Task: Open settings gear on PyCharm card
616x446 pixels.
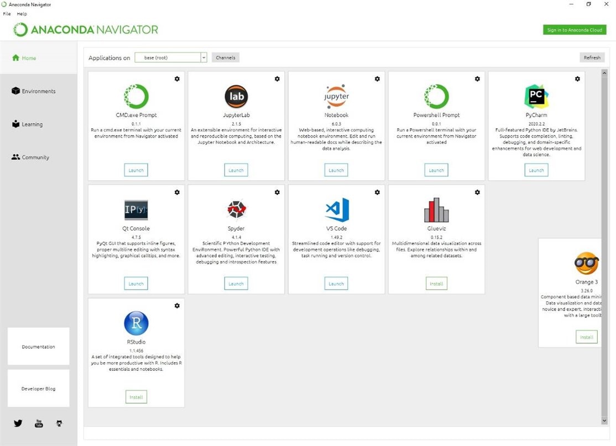Action: click(577, 79)
